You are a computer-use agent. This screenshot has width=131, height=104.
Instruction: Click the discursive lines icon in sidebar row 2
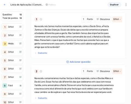pos(20,35)
